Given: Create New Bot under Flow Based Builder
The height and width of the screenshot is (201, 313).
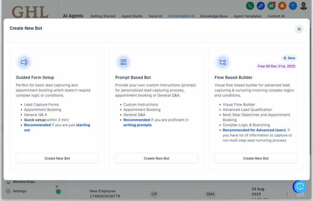Looking at the screenshot, I should (x=256, y=158).
